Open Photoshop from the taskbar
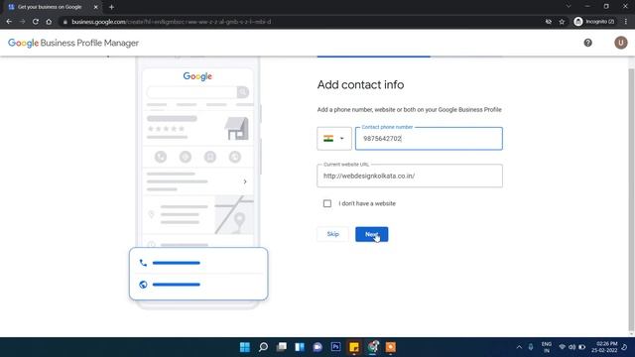Viewport: 635px width, 357px height. (335, 347)
